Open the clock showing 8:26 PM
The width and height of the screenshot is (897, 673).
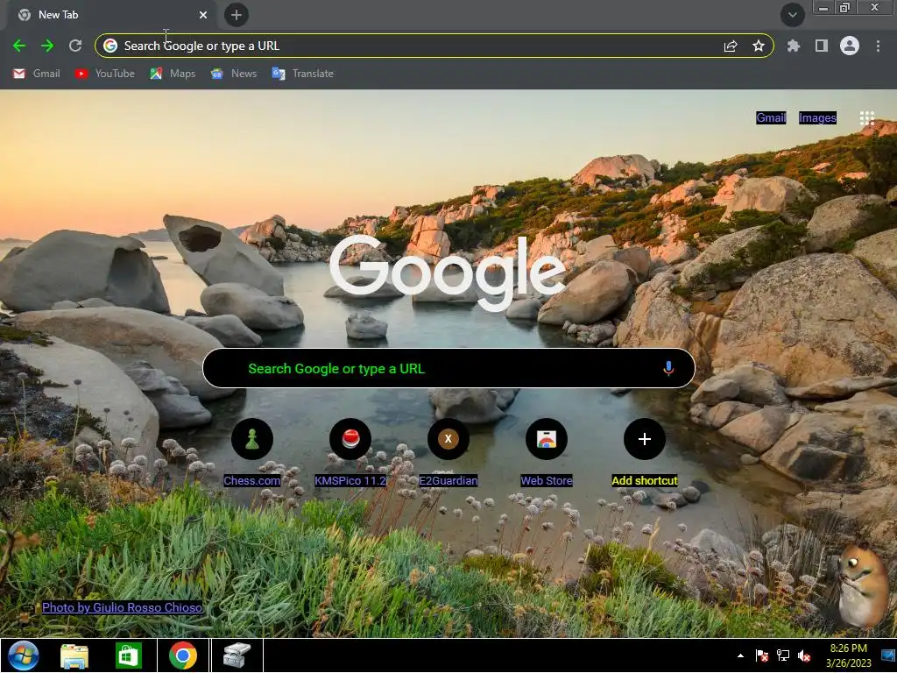click(848, 655)
